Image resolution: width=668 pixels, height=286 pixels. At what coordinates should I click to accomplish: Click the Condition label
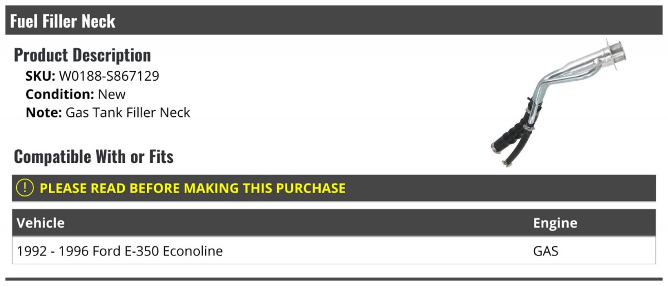(x=60, y=94)
